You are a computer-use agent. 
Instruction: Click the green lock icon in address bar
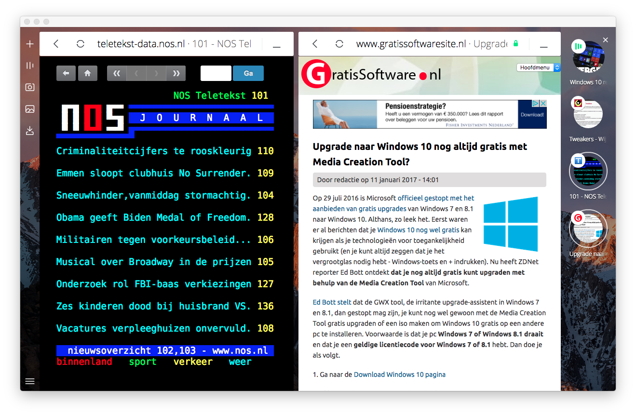[x=516, y=44]
